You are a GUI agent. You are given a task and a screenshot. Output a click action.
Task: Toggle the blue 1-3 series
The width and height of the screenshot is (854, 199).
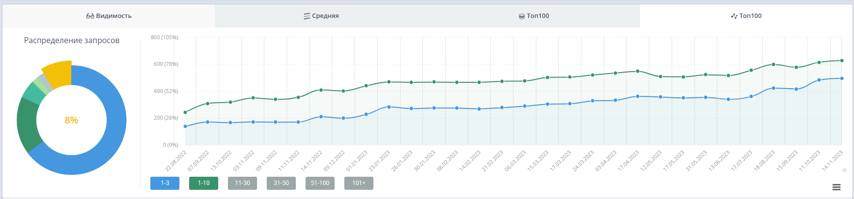click(165, 183)
